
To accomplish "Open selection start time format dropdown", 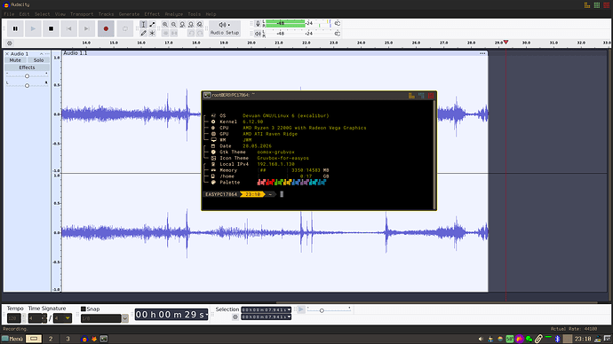I will pyautogui.click(x=290, y=309).
